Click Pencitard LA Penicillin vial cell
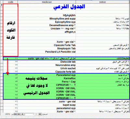The width and height of the screenshot is (130, 119). pyautogui.click(x=47, y=52)
